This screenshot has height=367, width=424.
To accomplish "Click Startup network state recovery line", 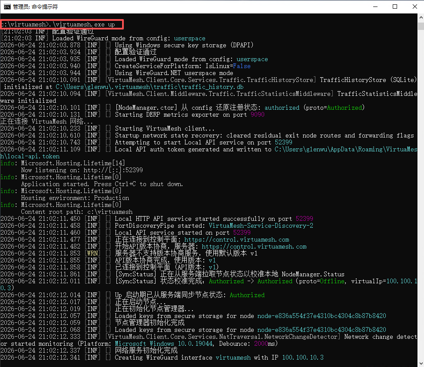I will click(264, 135).
